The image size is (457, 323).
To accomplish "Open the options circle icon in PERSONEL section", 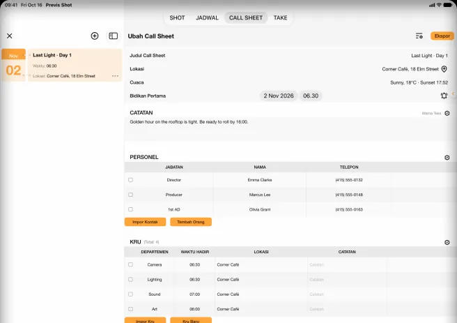I will click(x=447, y=158).
